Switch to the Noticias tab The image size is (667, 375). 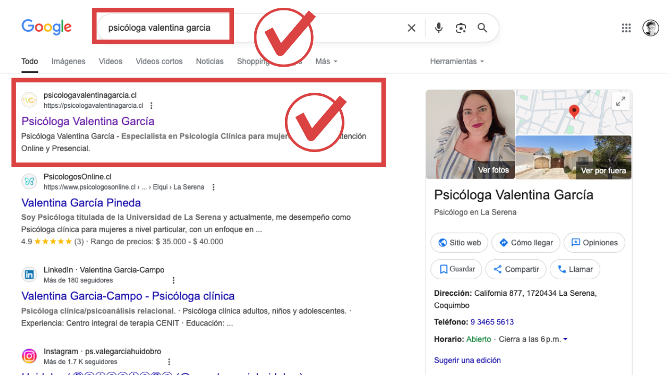(209, 61)
